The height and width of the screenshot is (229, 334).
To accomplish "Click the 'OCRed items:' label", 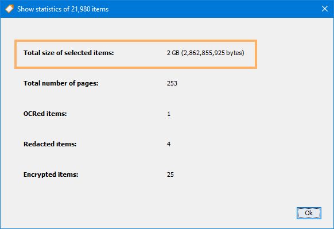I will coord(45,114).
